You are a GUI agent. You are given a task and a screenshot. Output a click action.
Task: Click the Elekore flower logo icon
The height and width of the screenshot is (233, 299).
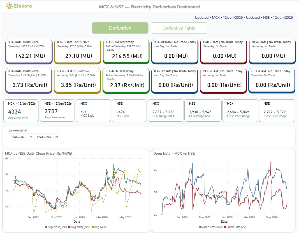9,6
